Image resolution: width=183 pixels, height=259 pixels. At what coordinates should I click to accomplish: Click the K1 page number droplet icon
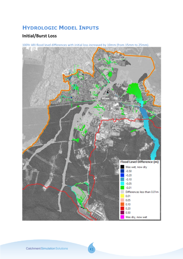point(91,248)
